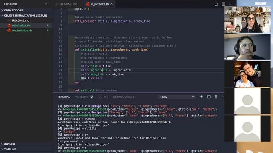This screenshot has height=153, width=273.
Task: Click Ruby file icon beside w_initialize.rb in Explorer
Action: point(9,25)
